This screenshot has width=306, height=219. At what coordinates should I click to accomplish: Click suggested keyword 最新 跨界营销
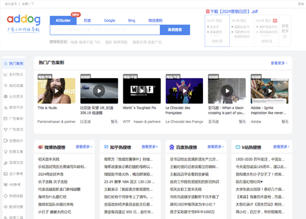(x=116, y=42)
